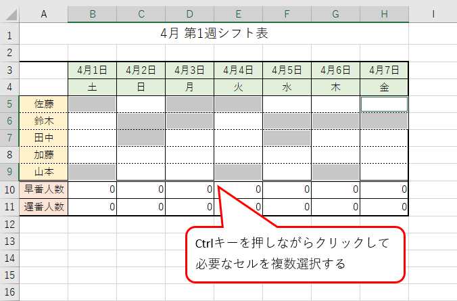Select the 山本 name cell
Screen dimensions: 457x301
point(44,172)
